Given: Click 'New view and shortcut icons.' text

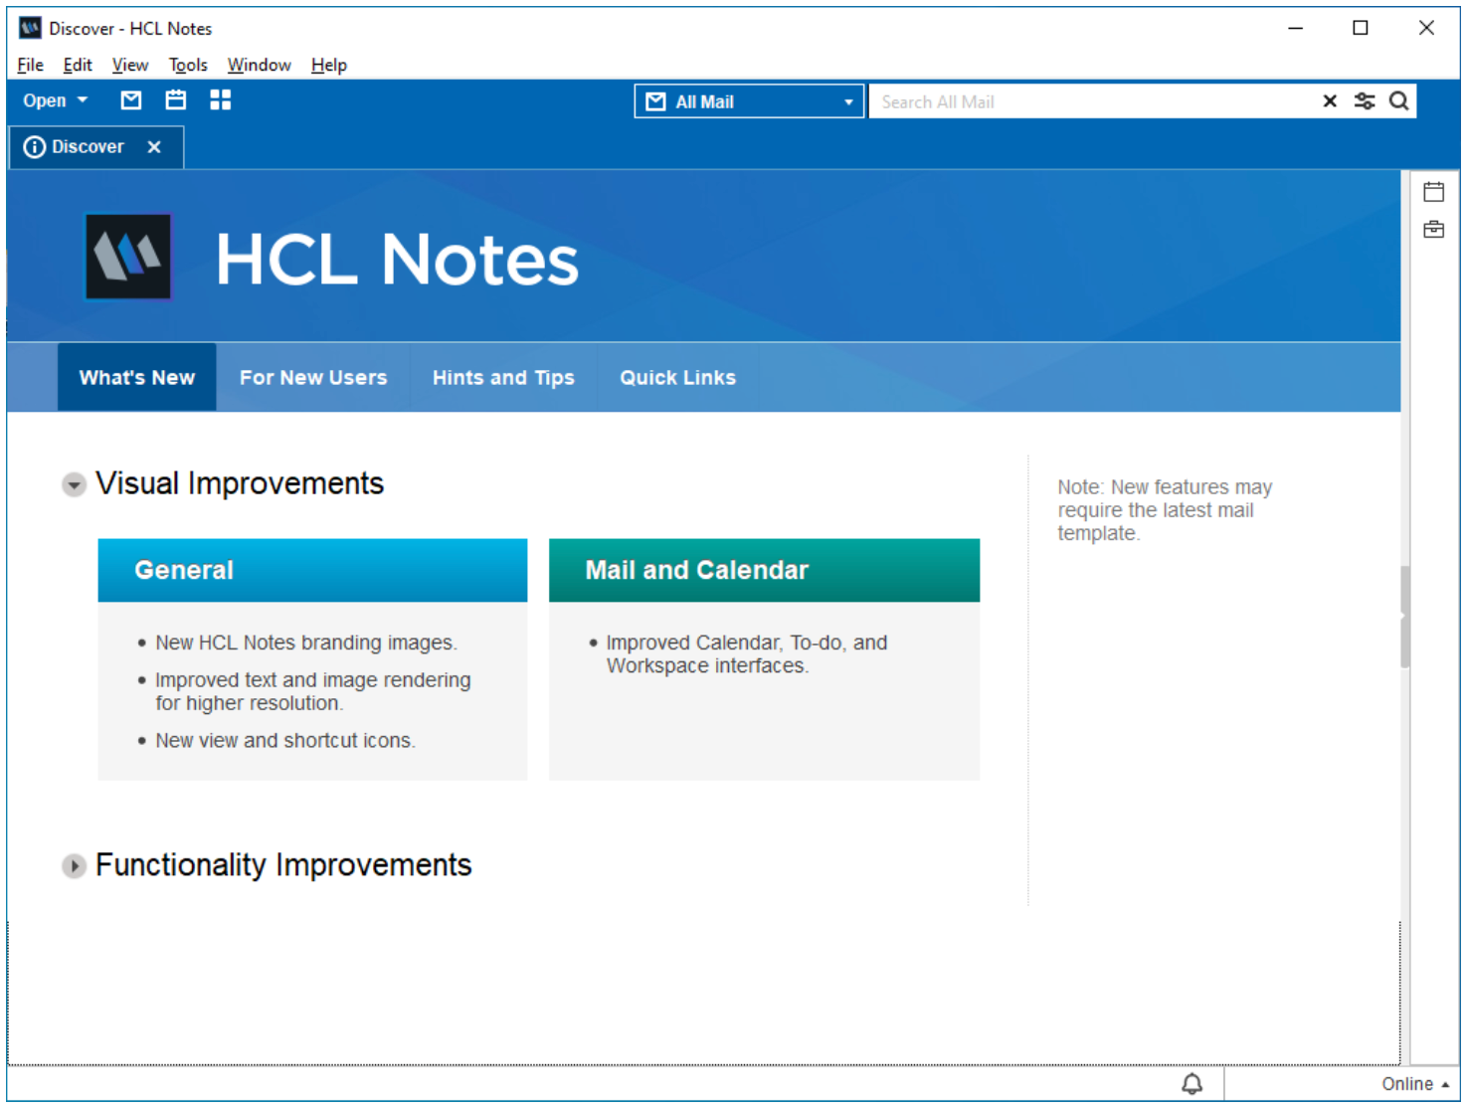Looking at the screenshot, I should (x=285, y=741).
